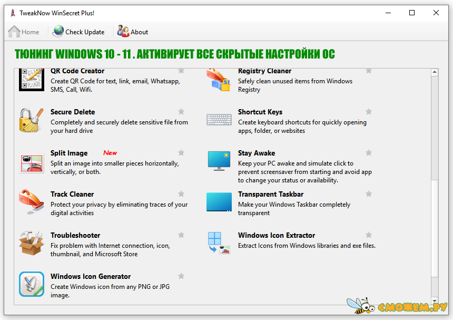Open Windows Icon Generator title link
453x320 pixels.
[x=91, y=276]
